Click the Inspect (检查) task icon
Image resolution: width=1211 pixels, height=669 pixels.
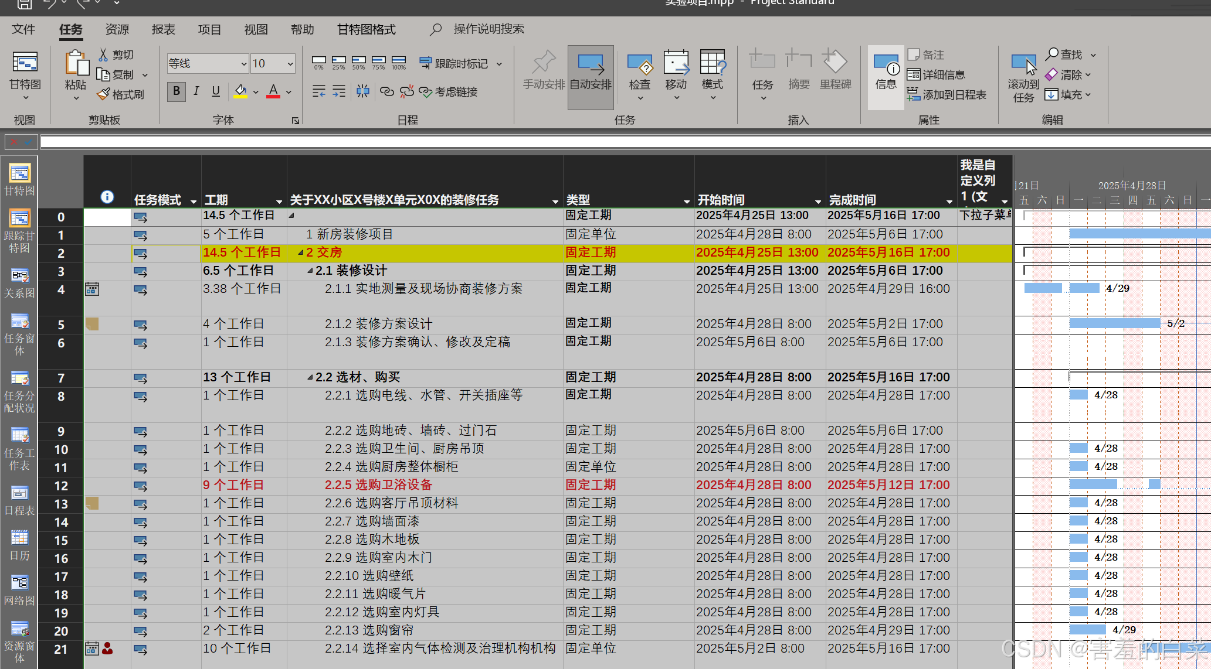pos(639,64)
